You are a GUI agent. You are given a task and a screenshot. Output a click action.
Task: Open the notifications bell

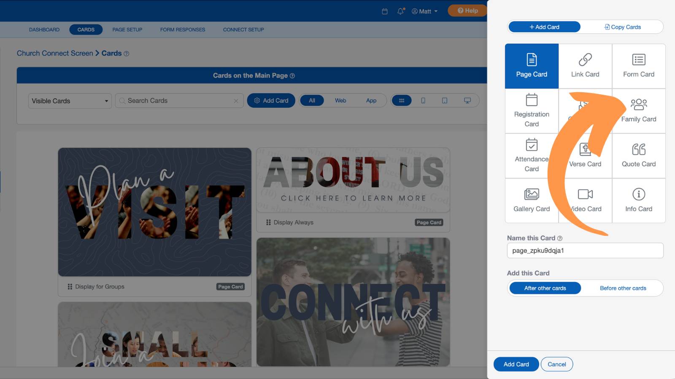tap(400, 11)
